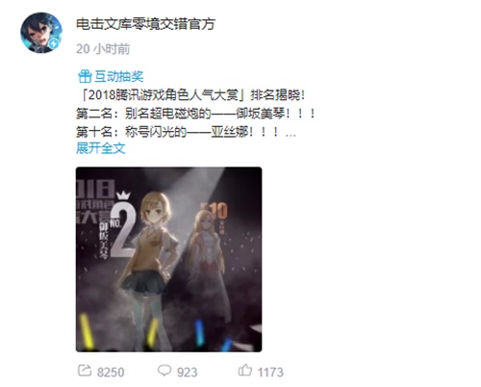
Task: Click the orange 10 rank label in image
Action: click(x=219, y=212)
